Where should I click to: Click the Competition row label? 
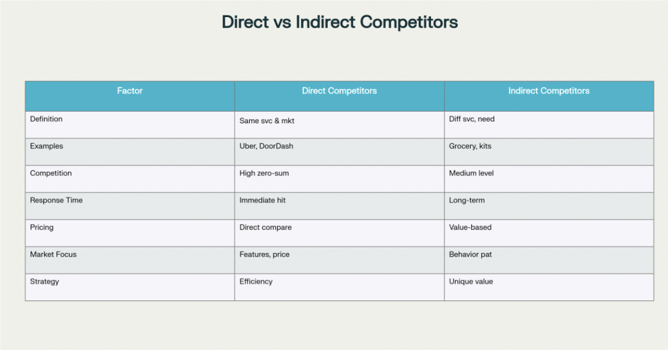click(x=51, y=173)
